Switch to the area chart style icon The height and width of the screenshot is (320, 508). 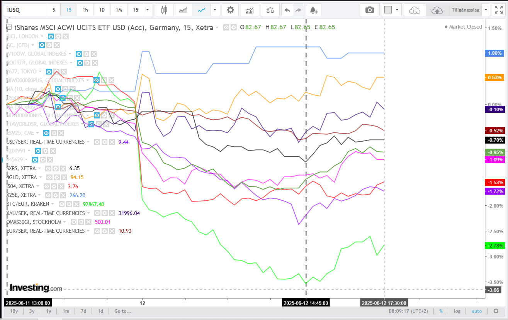[x=183, y=10]
